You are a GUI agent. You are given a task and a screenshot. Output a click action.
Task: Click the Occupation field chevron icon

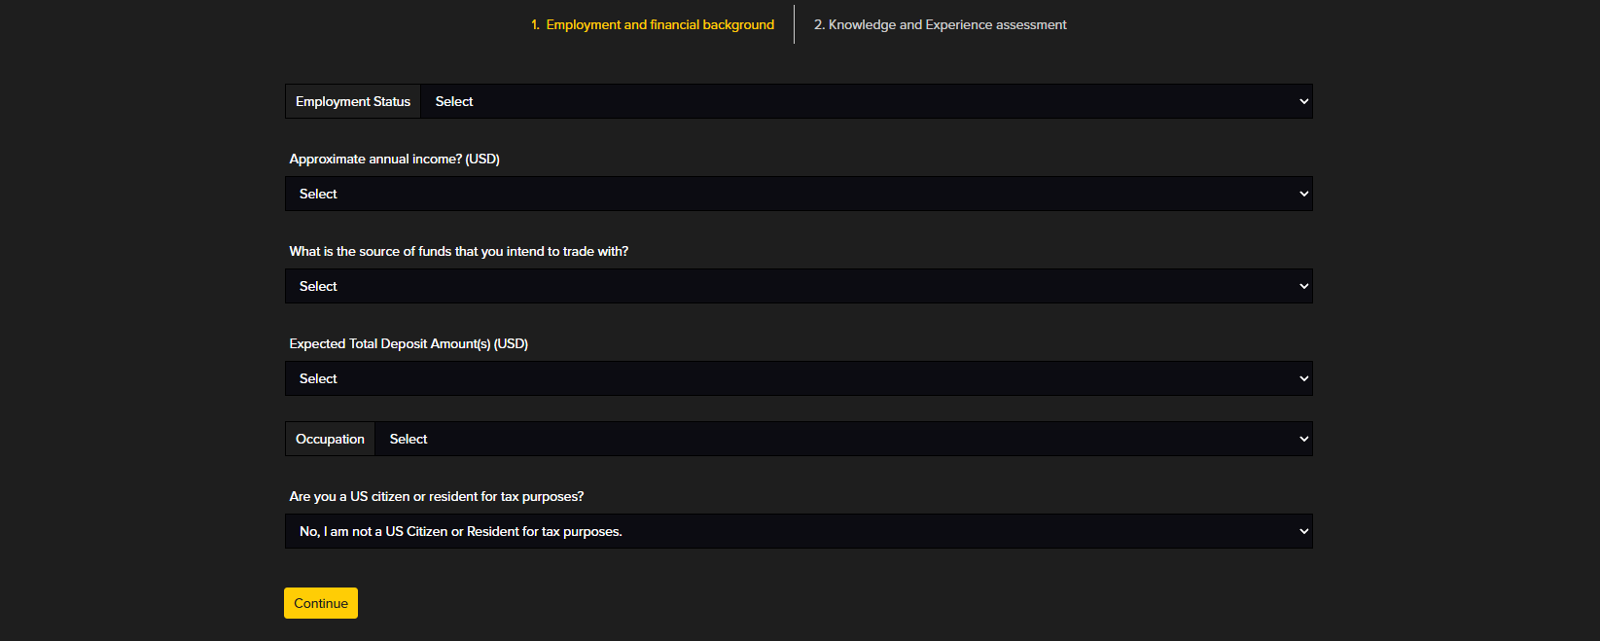coord(1303,439)
